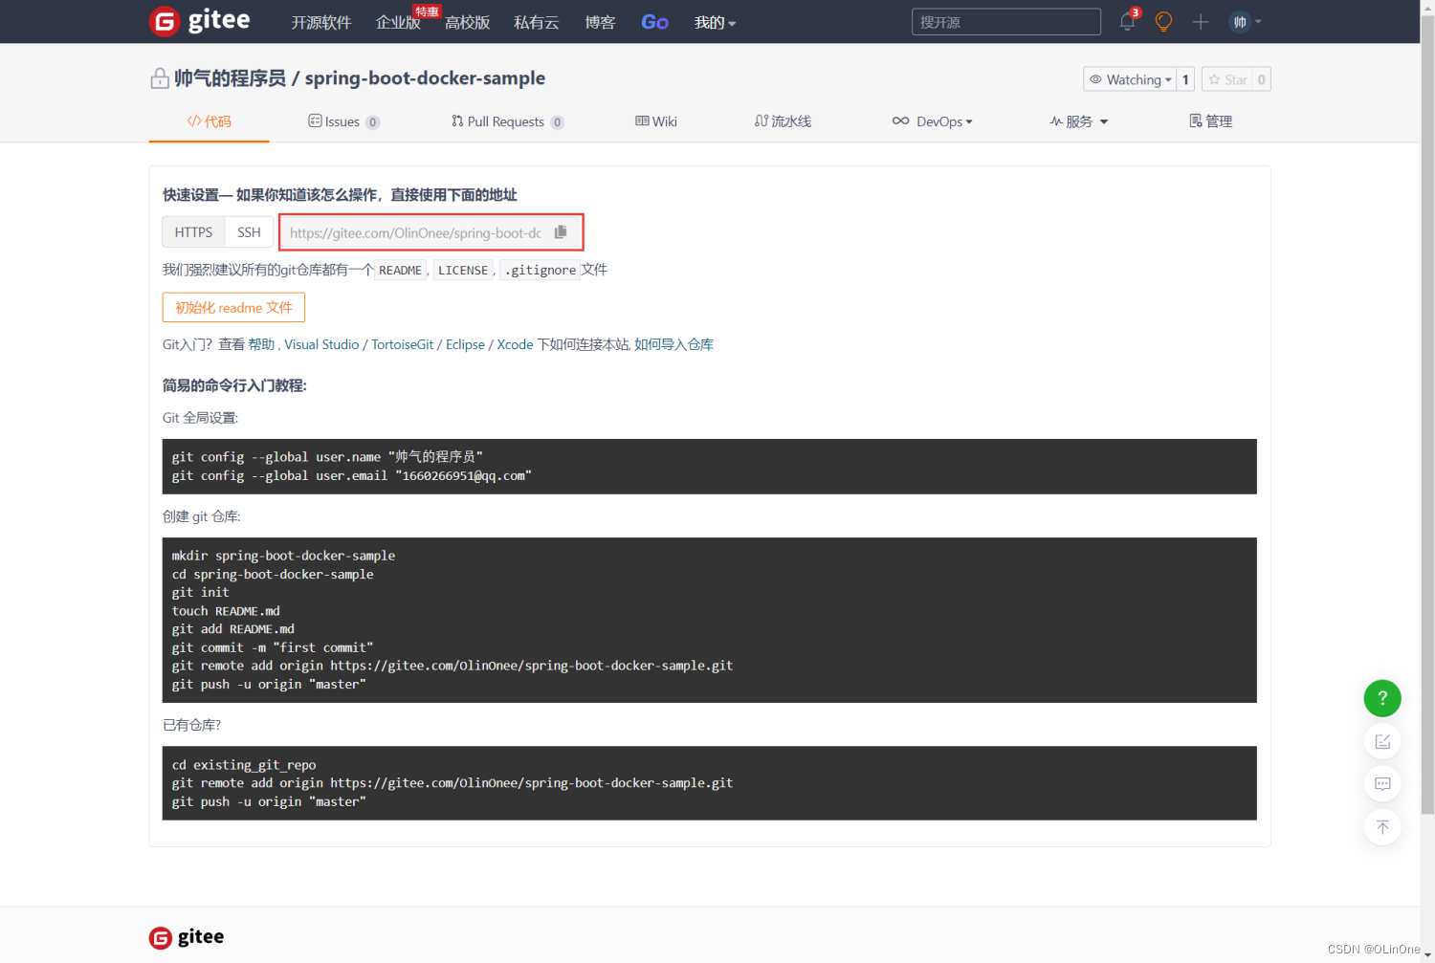The width and height of the screenshot is (1435, 963).
Task: Expand the 我的 dropdown menu
Action: (715, 22)
